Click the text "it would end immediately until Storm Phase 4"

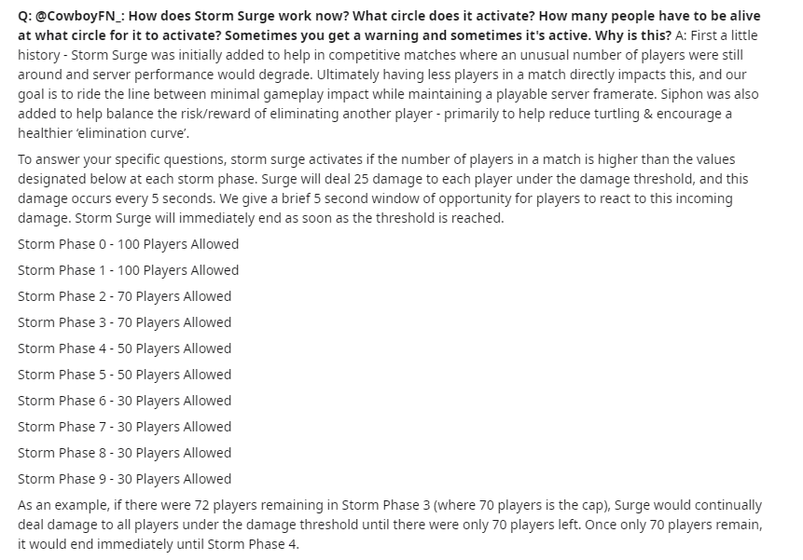tap(159, 544)
